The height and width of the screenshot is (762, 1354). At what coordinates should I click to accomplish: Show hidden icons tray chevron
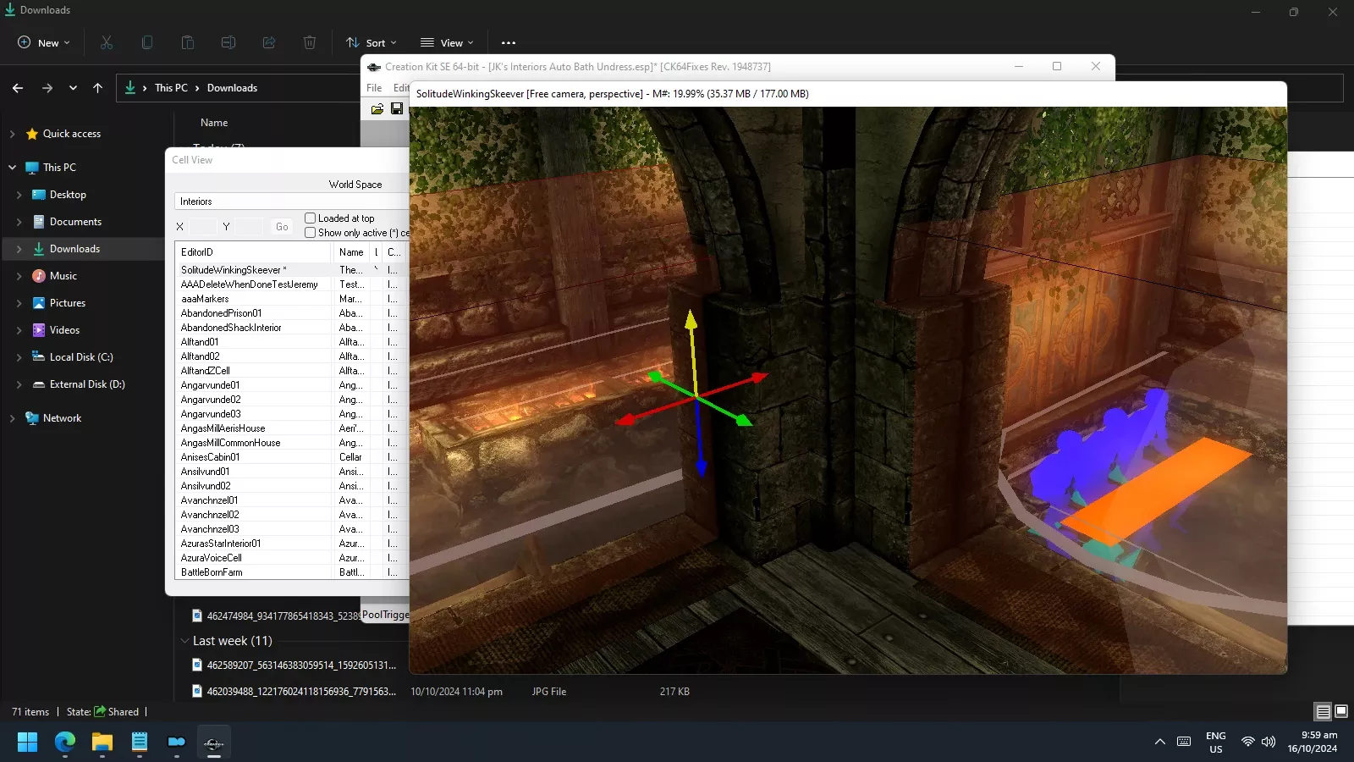(1159, 742)
